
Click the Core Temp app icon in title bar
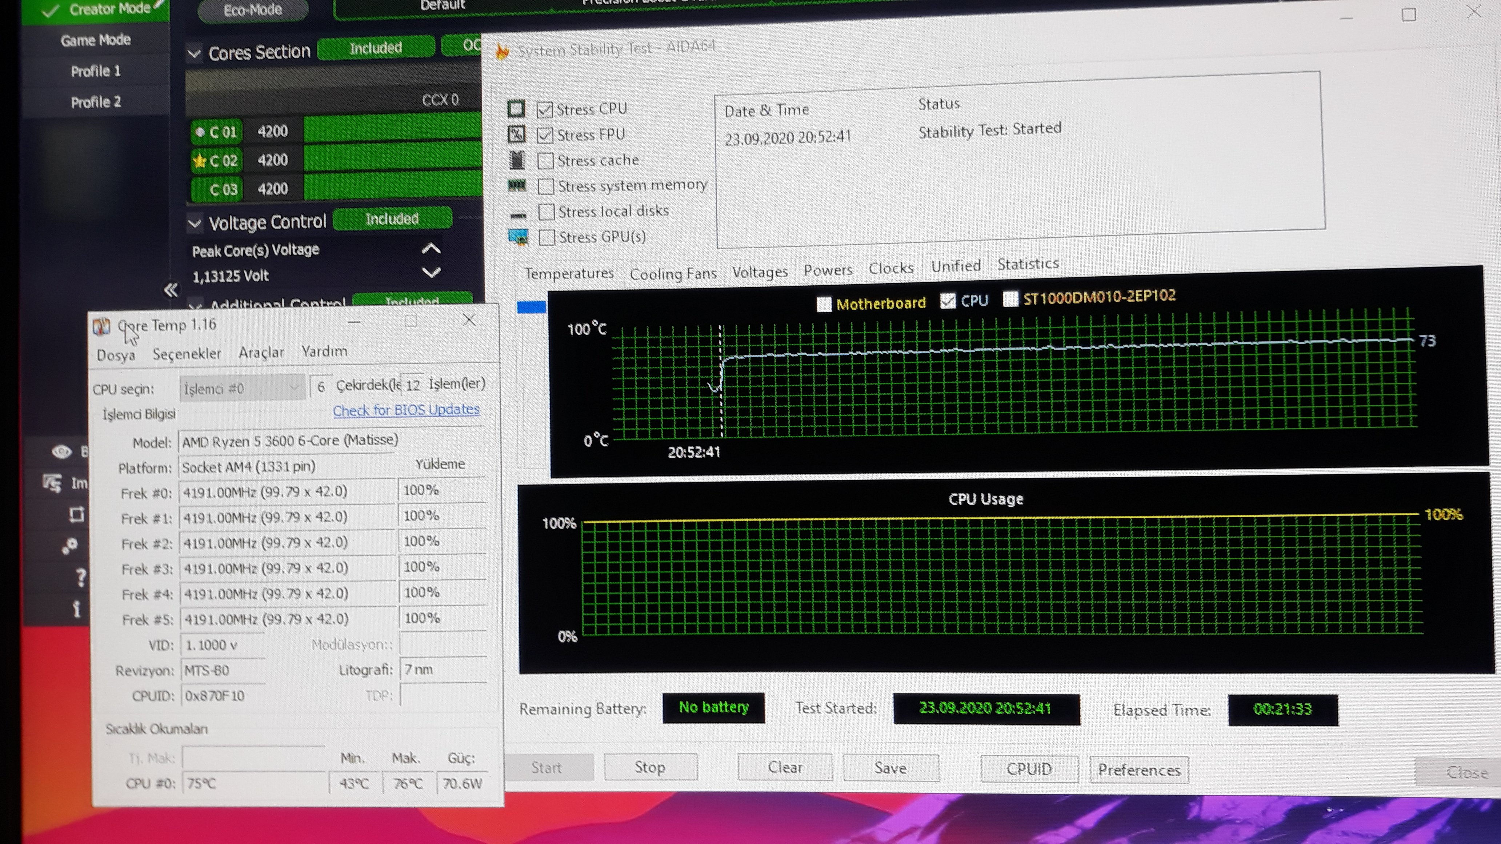(101, 327)
